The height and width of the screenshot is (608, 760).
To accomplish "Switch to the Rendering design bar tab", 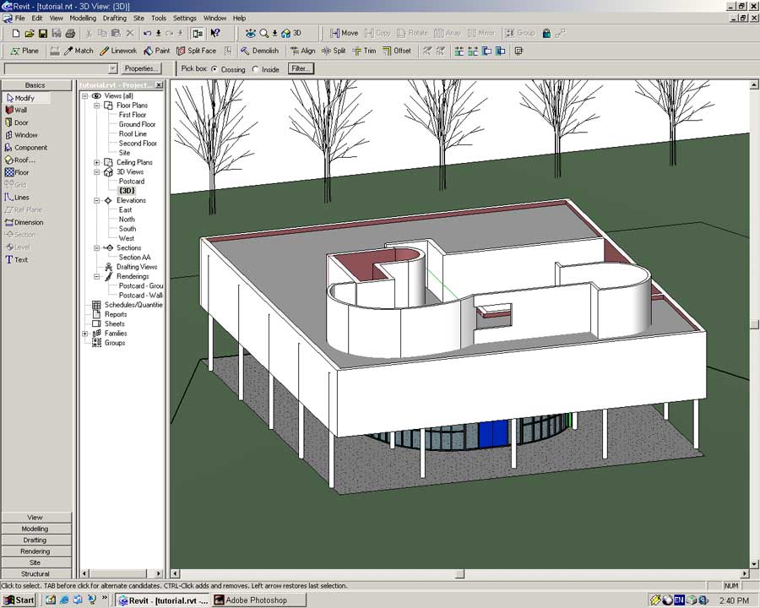I will click(35, 551).
